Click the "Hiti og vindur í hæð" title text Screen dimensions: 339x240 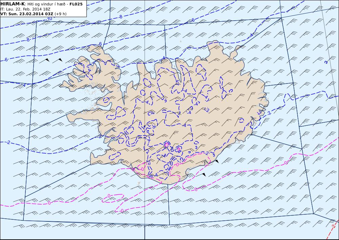[46, 4]
